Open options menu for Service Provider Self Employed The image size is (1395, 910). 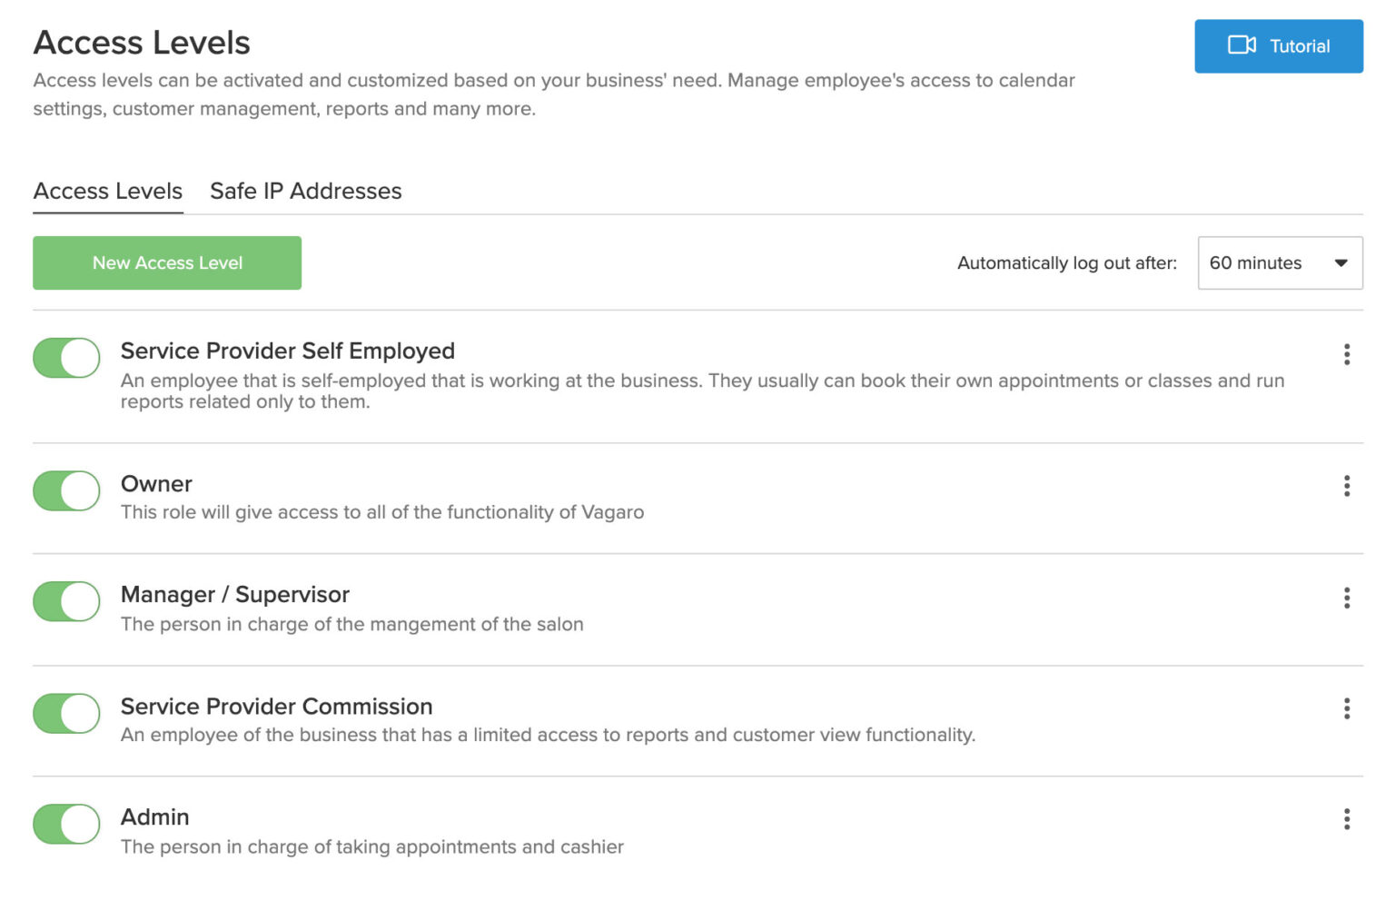(1346, 354)
